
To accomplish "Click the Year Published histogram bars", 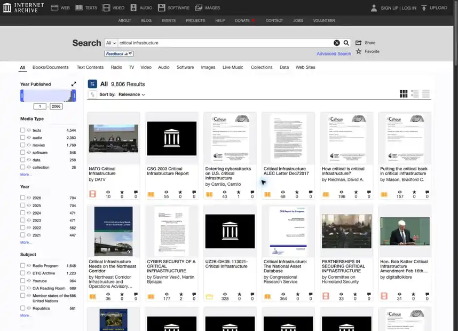I will (48, 96).
